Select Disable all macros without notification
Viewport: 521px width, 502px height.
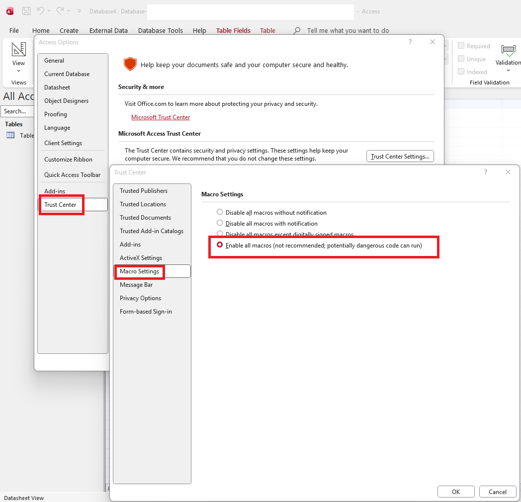pyautogui.click(x=220, y=212)
